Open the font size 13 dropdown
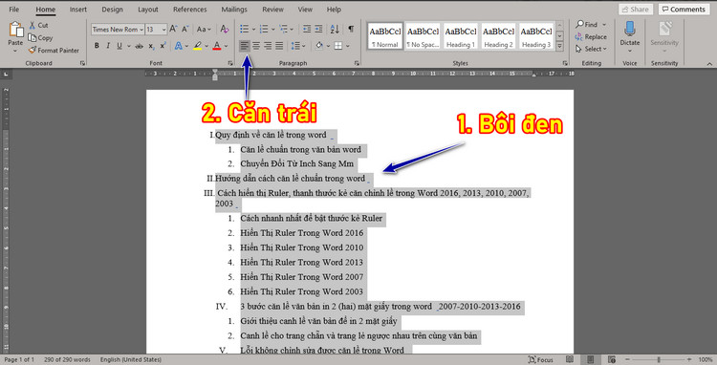This screenshot has width=717, height=365. pyautogui.click(x=157, y=30)
